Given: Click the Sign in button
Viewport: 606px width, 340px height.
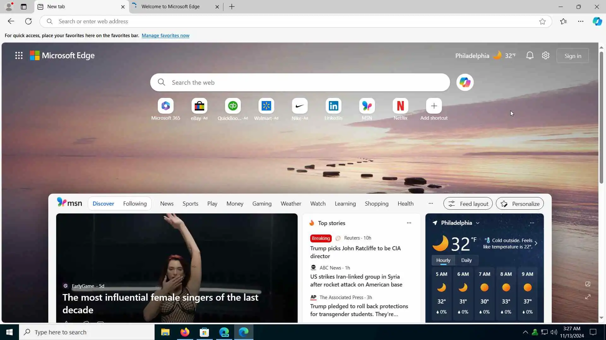Looking at the screenshot, I should 573,56.
